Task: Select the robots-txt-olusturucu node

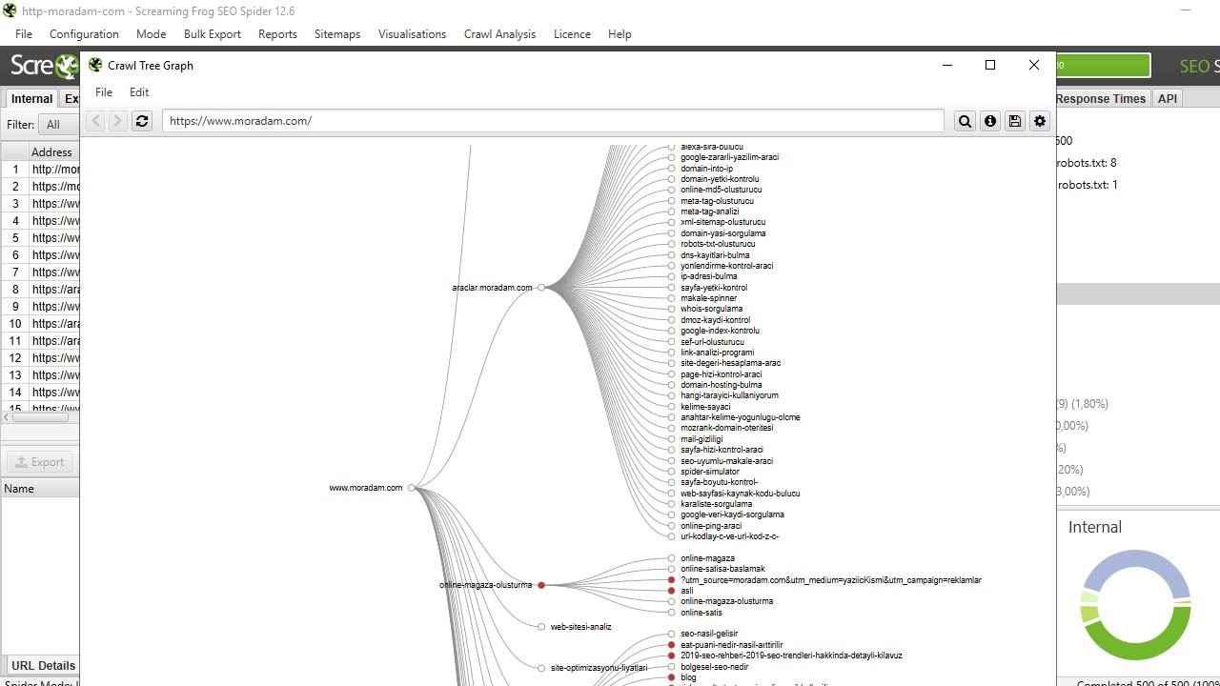Action: tap(672, 244)
